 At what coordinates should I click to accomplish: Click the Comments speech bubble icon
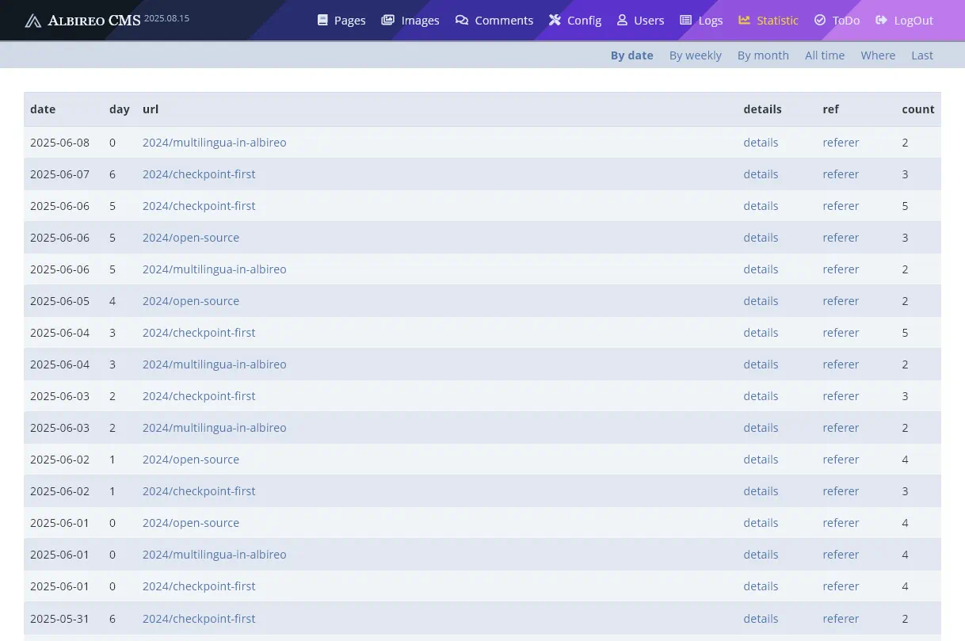(x=461, y=20)
